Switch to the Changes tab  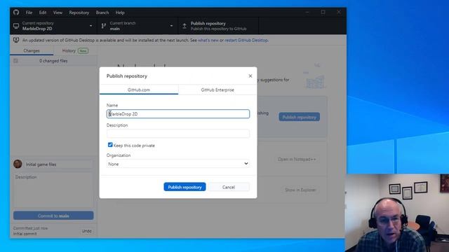pos(32,50)
